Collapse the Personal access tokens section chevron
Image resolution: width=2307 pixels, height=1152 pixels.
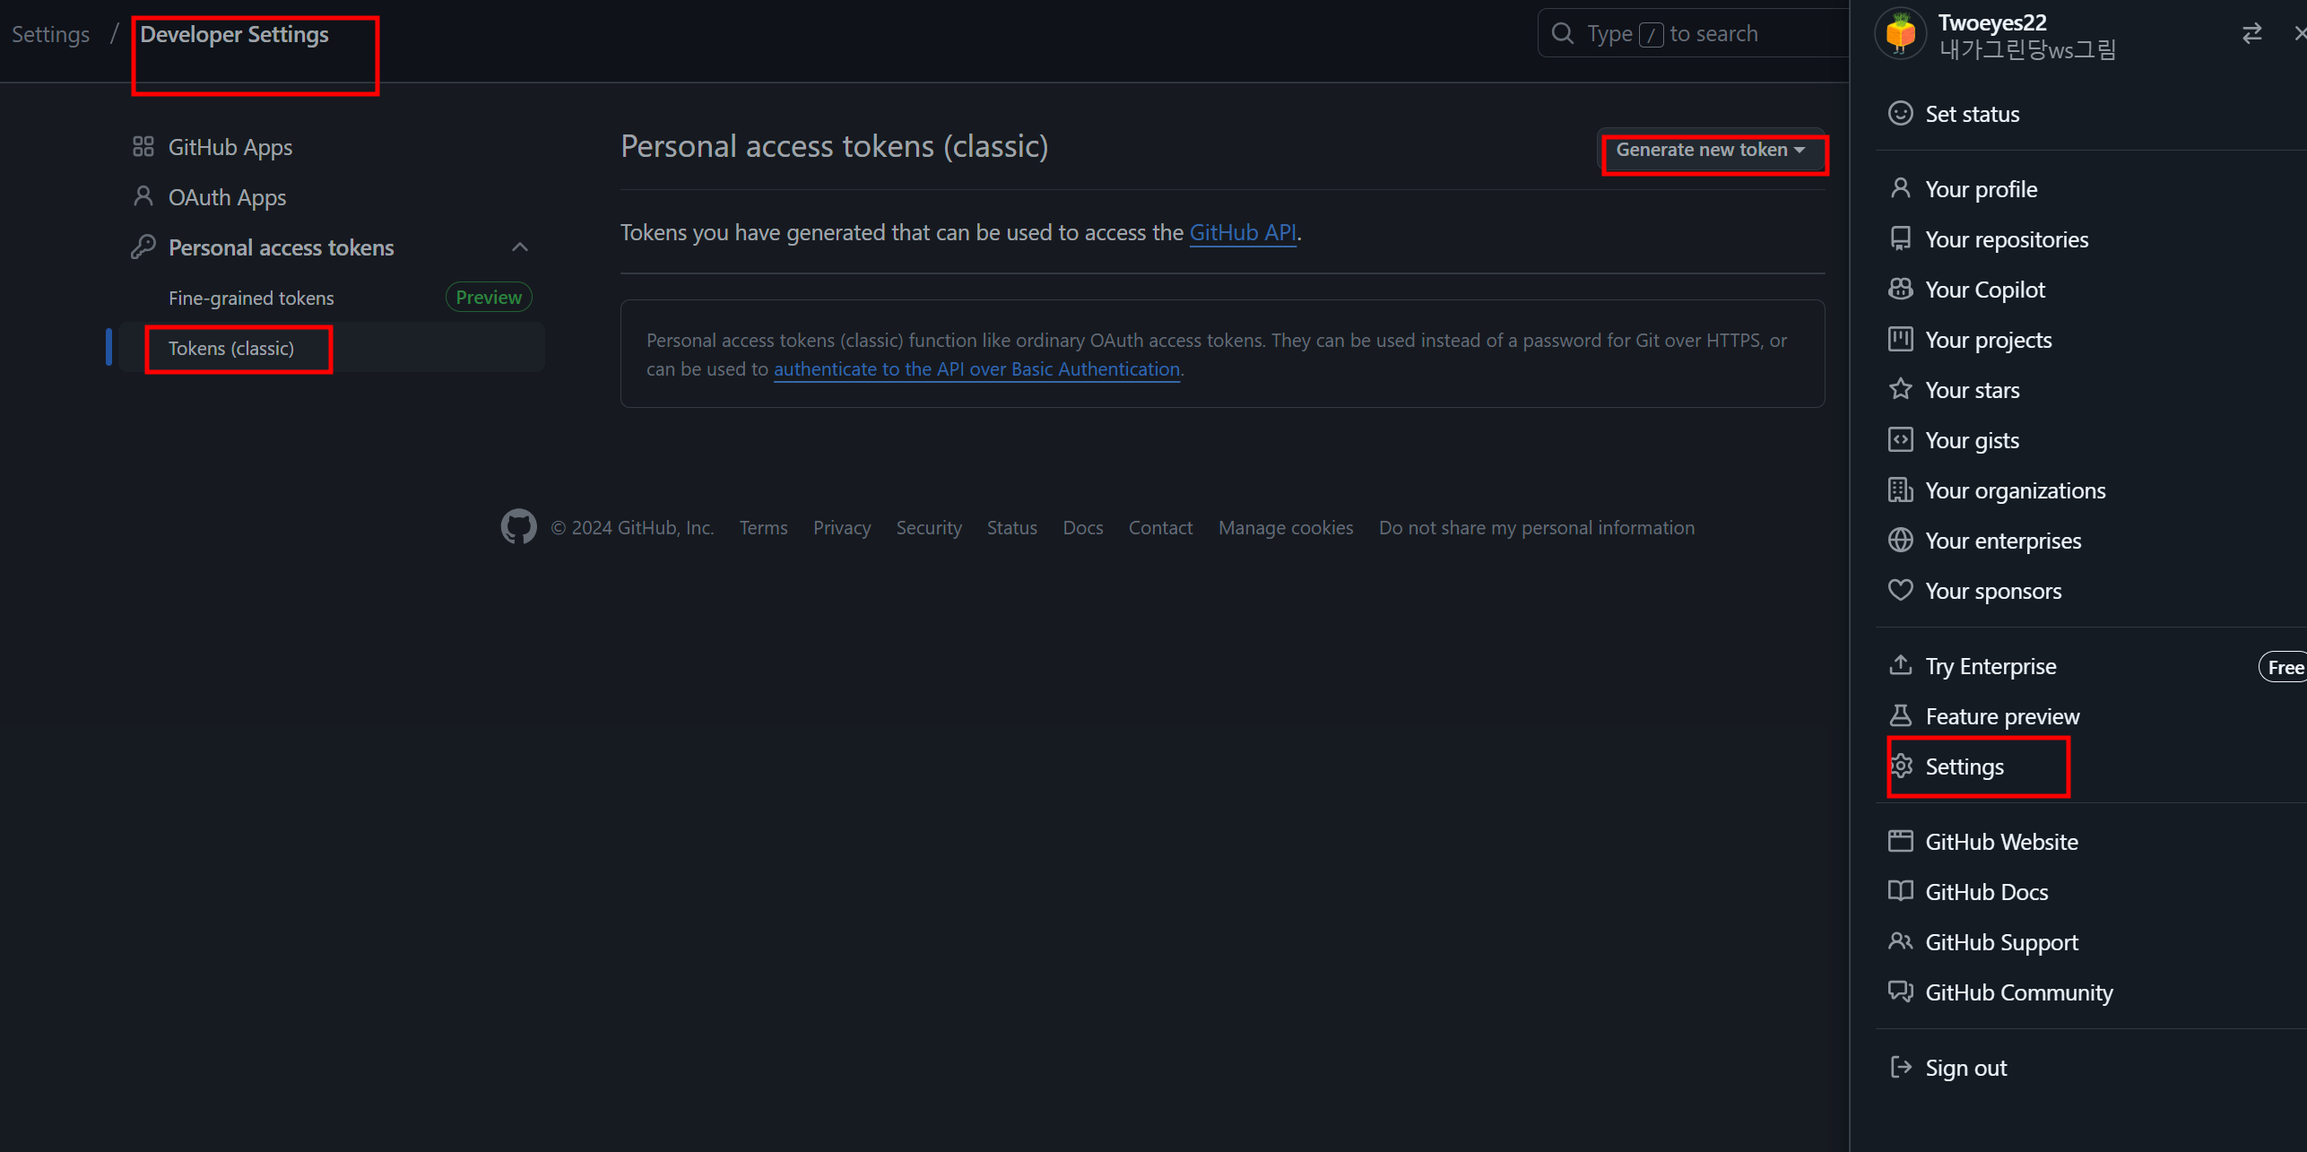pyautogui.click(x=520, y=247)
